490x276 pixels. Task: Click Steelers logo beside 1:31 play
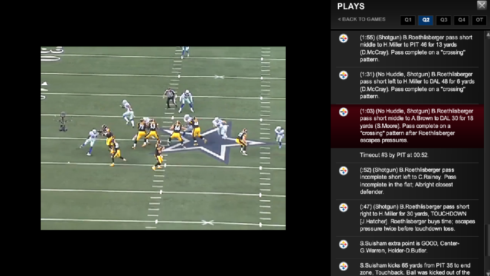click(344, 75)
